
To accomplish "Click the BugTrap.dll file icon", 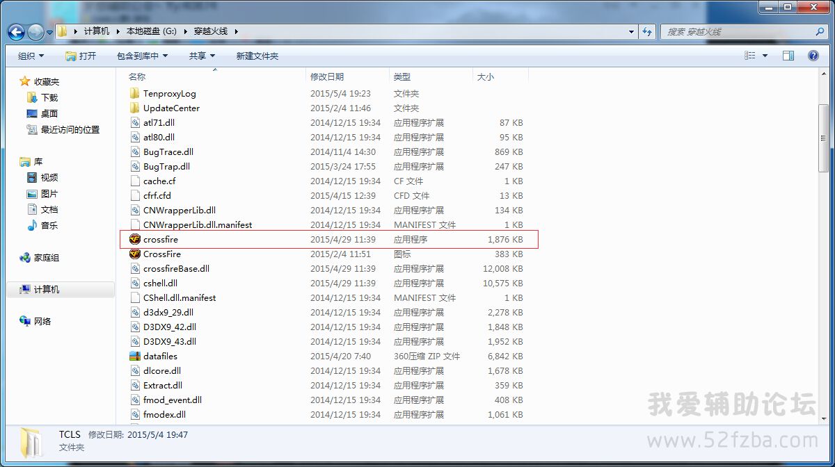I will 135,166.
